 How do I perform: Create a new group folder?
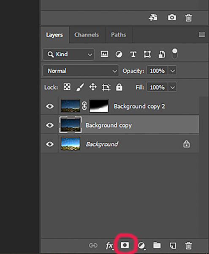tap(157, 245)
